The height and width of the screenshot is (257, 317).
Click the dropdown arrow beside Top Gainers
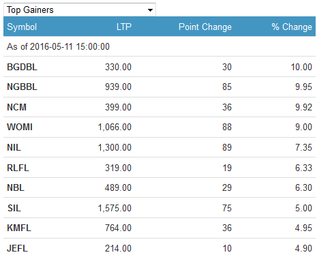point(150,10)
